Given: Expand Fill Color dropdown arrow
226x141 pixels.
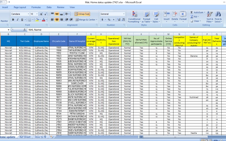Looking at the screenshot, I should 40,20.
